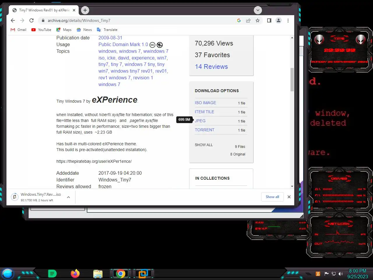Click the 8 Original files link
The height and width of the screenshot is (280, 373).
238,154
